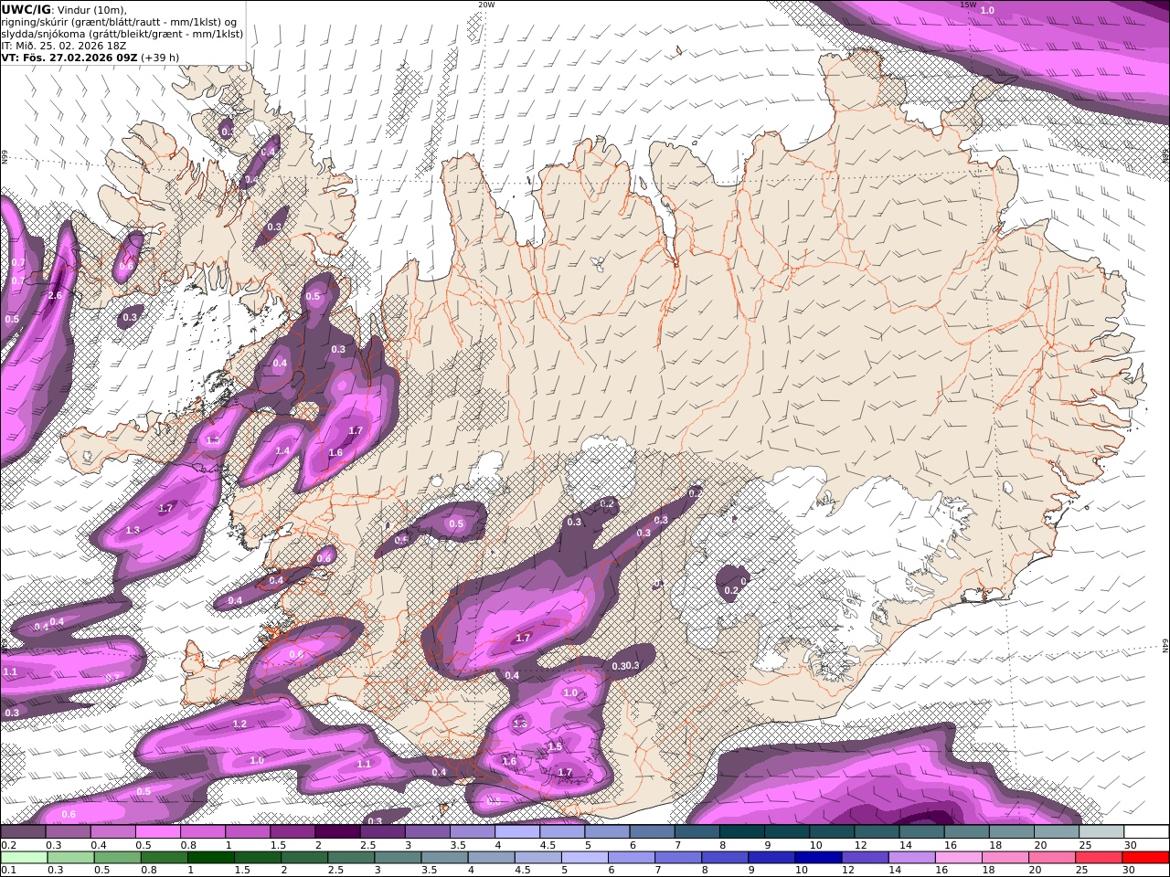Click the '30' label in the lower legend row
Screen dimensions: 1170x877
coord(1130,870)
